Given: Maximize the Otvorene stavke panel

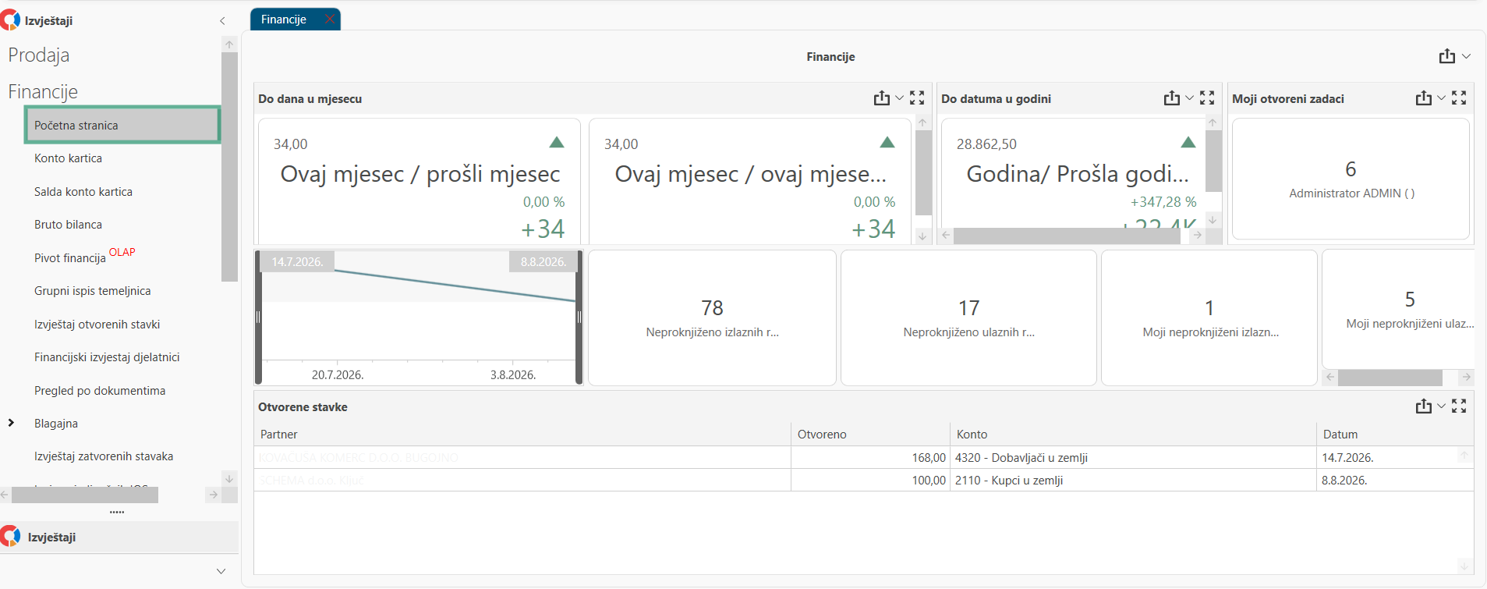Looking at the screenshot, I should pyautogui.click(x=1459, y=406).
